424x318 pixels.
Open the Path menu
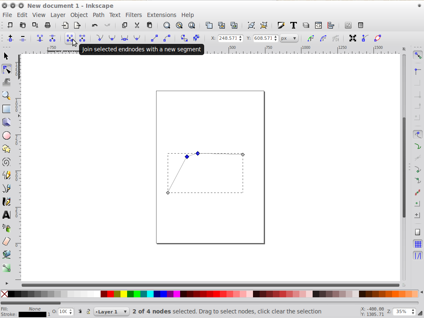99,15
